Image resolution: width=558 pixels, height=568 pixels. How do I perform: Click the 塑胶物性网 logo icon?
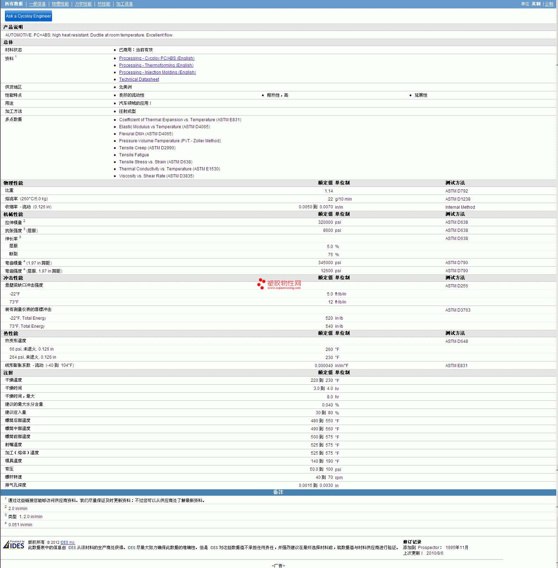pyautogui.click(x=279, y=284)
